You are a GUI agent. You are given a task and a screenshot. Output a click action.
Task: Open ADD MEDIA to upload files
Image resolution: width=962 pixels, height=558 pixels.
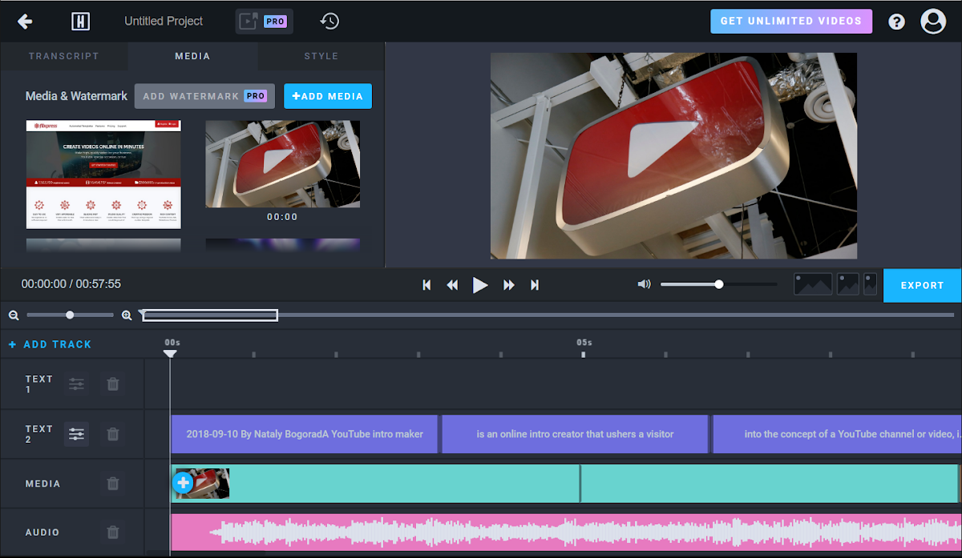(x=327, y=95)
